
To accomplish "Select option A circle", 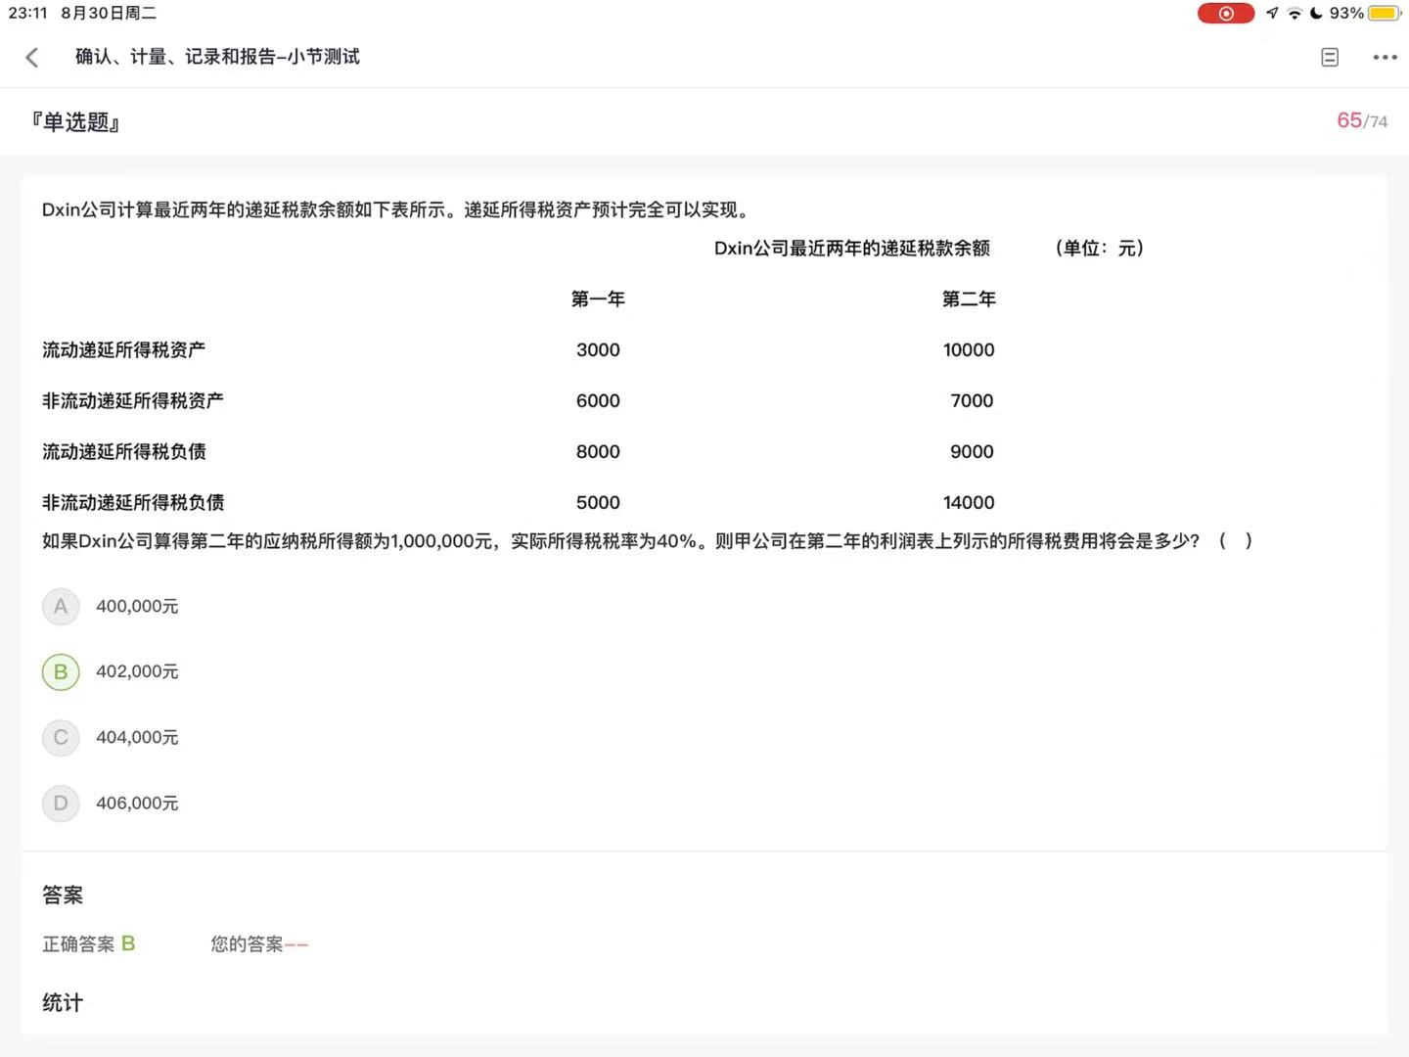I will (61, 607).
